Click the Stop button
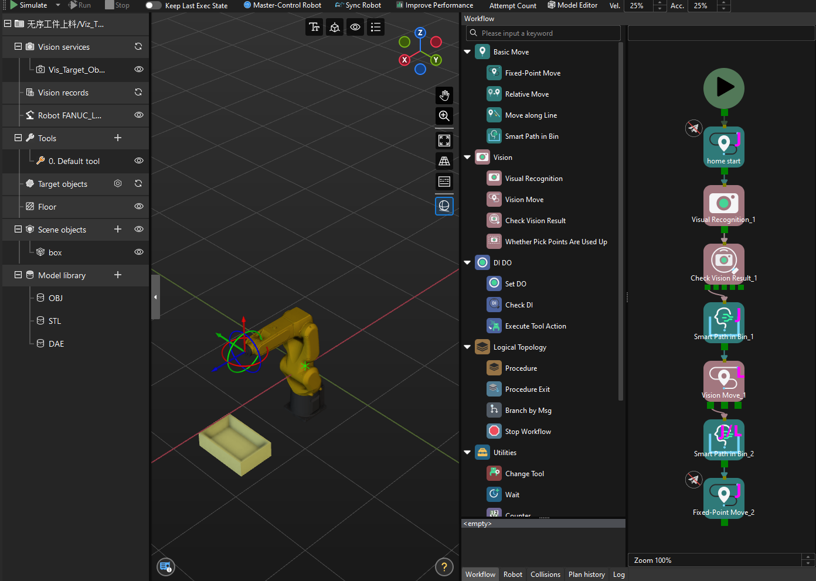This screenshot has width=816, height=581. click(117, 5)
